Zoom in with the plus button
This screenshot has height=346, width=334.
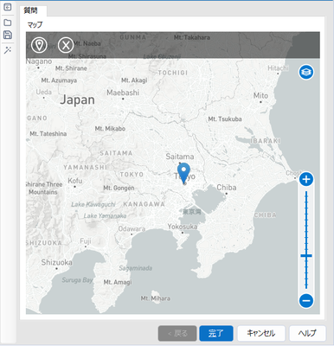[306, 179]
